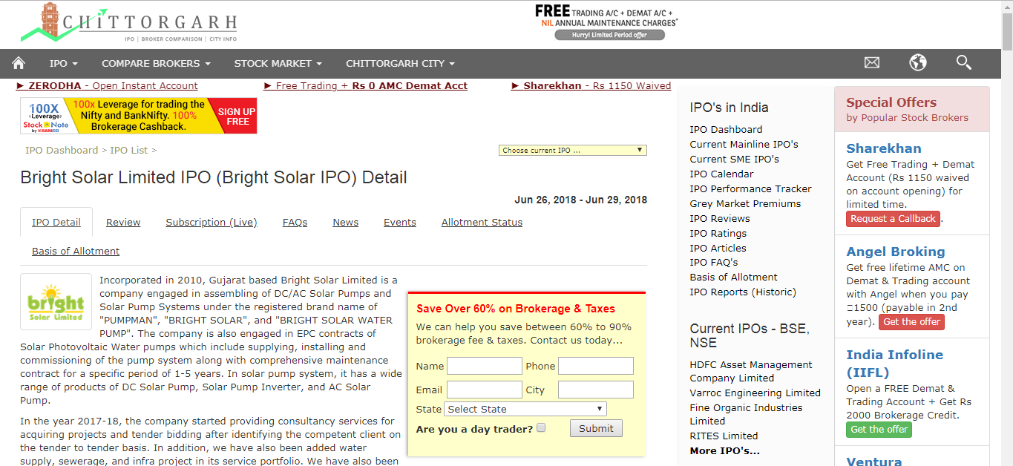This screenshot has height=466, width=1013.
Task: Open Free Trading Rs 0 AMC Demat link
Action: (x=366, y=86)
